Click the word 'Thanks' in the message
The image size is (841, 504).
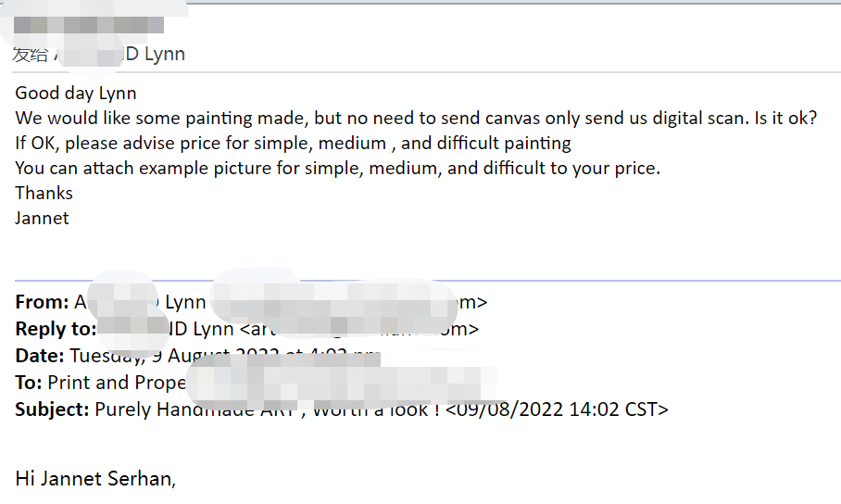click(44, 194)
